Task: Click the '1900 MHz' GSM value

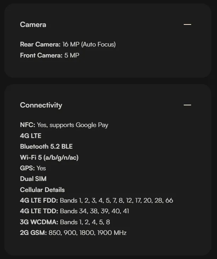Action: (x=112, y=233)
